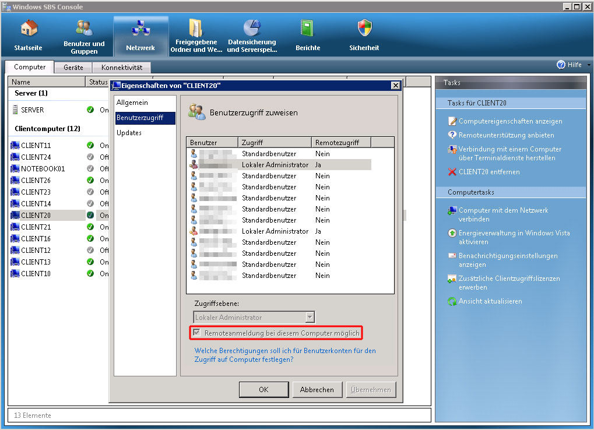Click the Abbrechen button
The image size is (594, 430).
[x=317, y=389]
